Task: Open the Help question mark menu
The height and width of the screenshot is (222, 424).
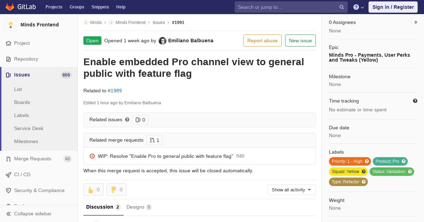Action: (x=359, y=7)
